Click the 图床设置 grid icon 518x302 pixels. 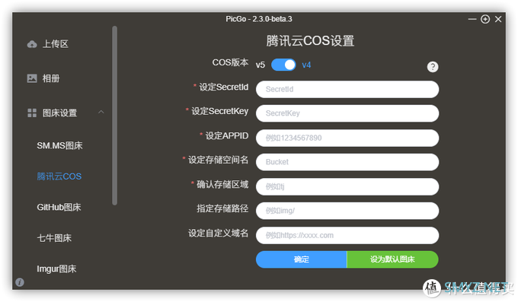point(32,113)
